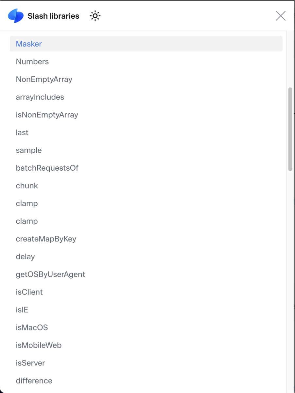Select the delay function
Image resolution: width=295 pixels, height=393 pixels.
pyautogui.click(x=25, y=256)
